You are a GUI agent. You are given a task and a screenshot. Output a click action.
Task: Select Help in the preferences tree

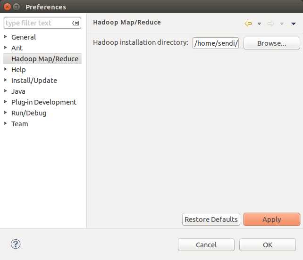(x=18, y=70)
